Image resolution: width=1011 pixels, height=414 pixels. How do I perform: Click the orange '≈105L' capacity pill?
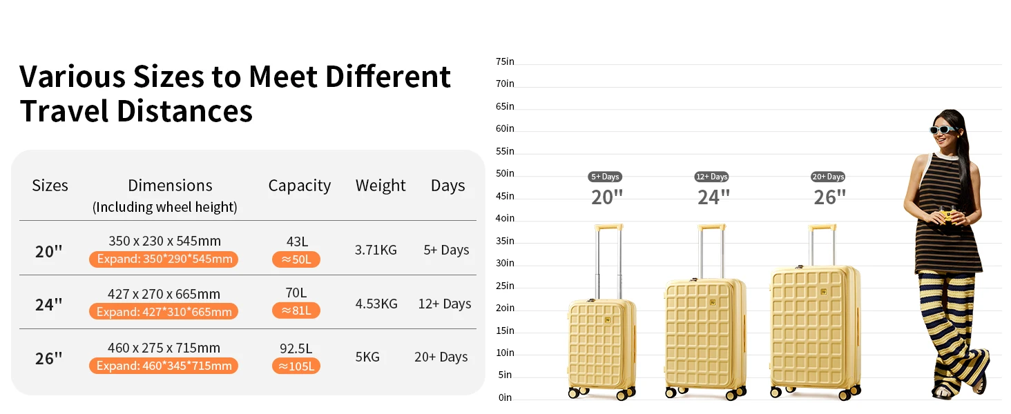click(x=296, y=366)
